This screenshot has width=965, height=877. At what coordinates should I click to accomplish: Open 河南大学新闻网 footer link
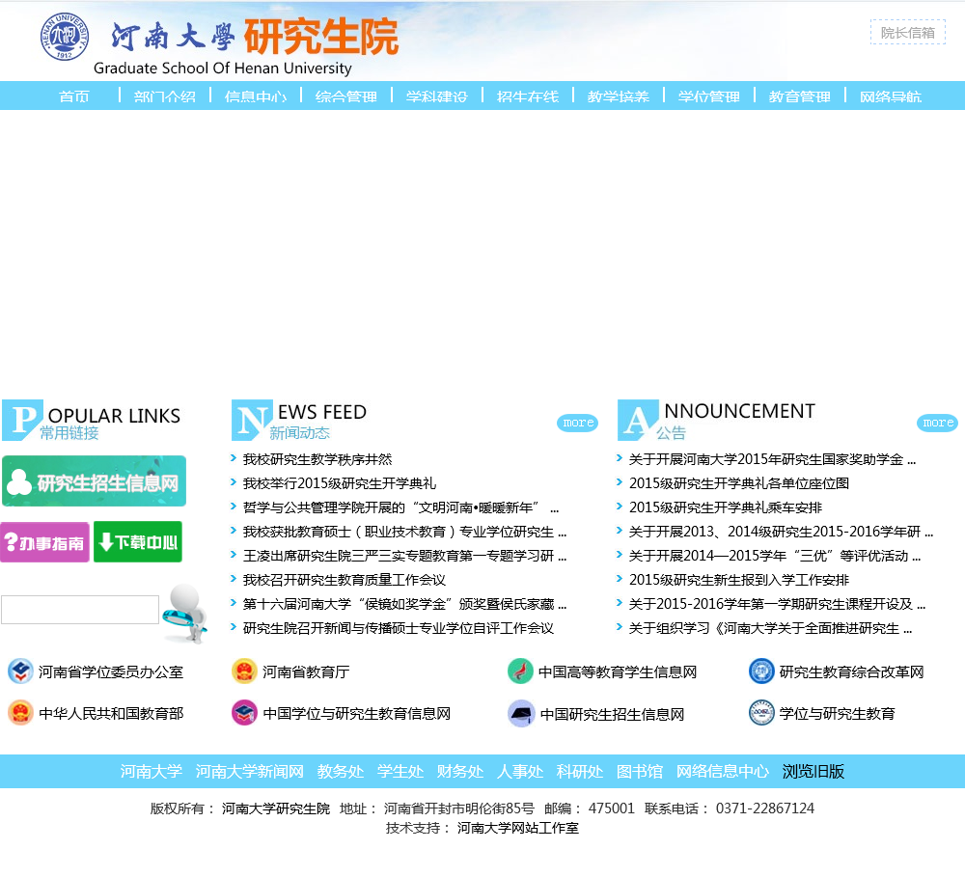[250, 772]
